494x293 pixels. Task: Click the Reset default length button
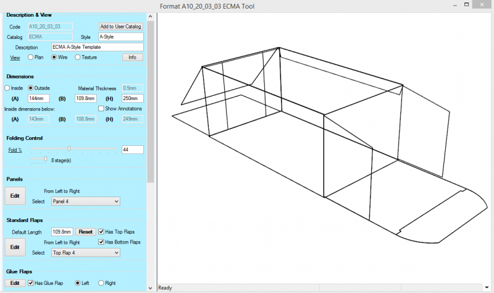[x=85, y=232]
